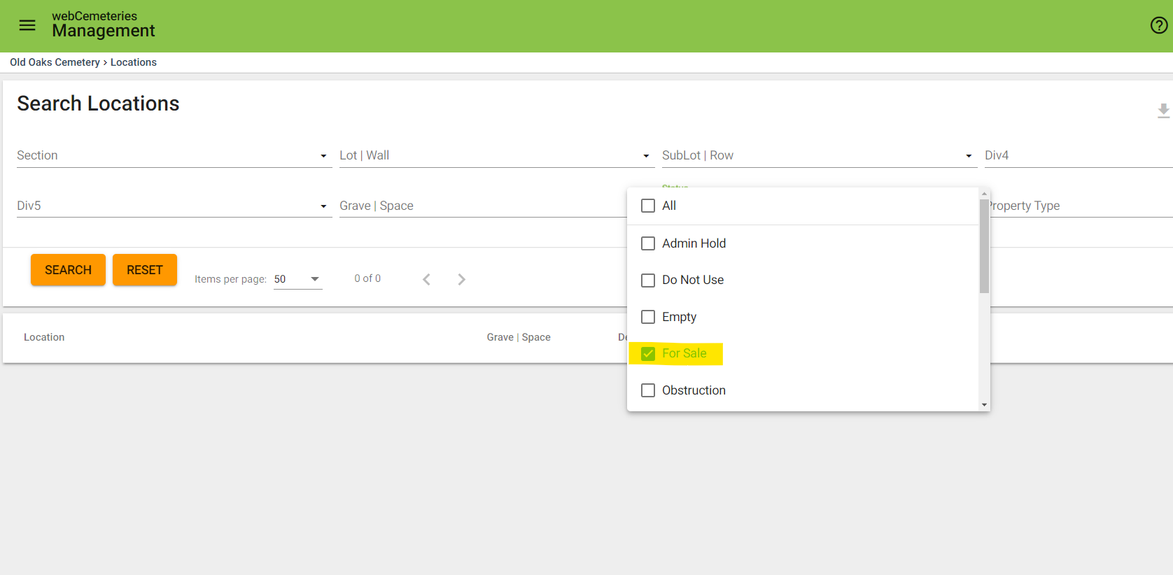Image resolution: width=1173 pixels, height=575 pixels.
Task: Check the Empty status option
Action: [x=648, y=317]
